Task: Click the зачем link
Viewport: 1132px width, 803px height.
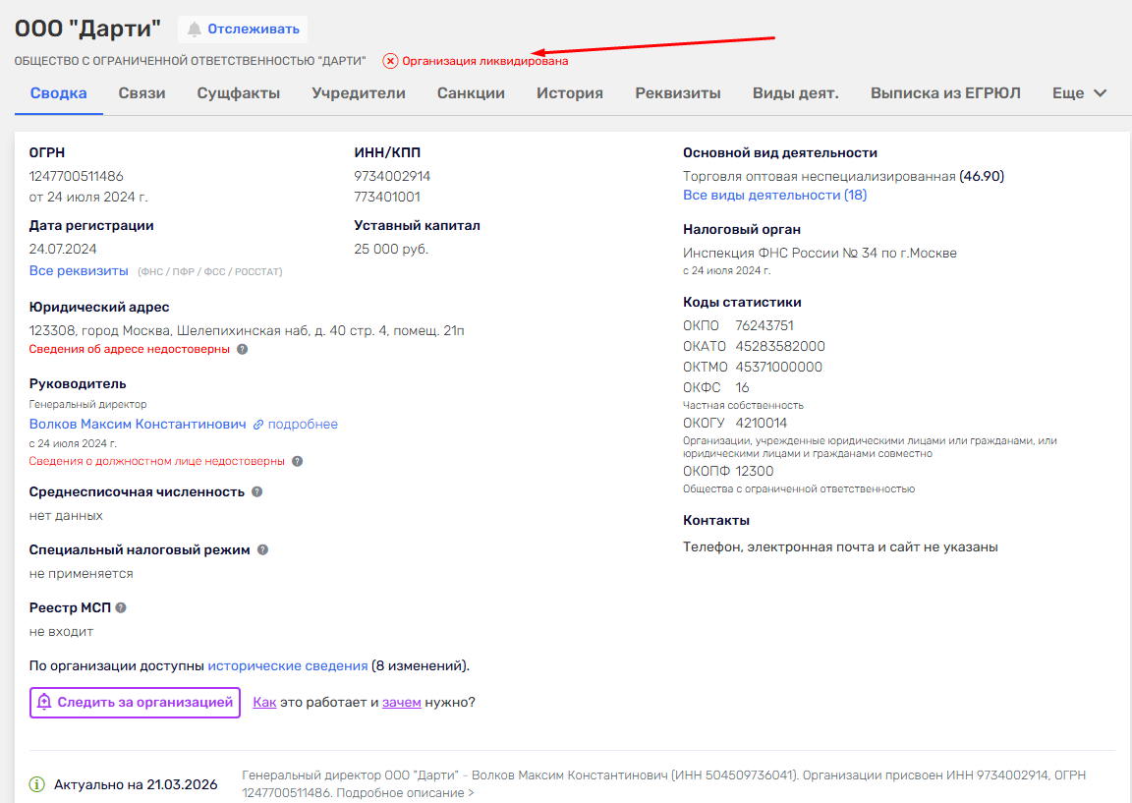Action: 401,702
